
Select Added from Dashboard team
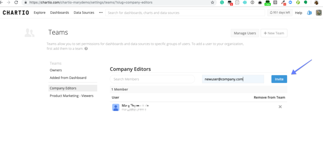click(x=68, y=78)
